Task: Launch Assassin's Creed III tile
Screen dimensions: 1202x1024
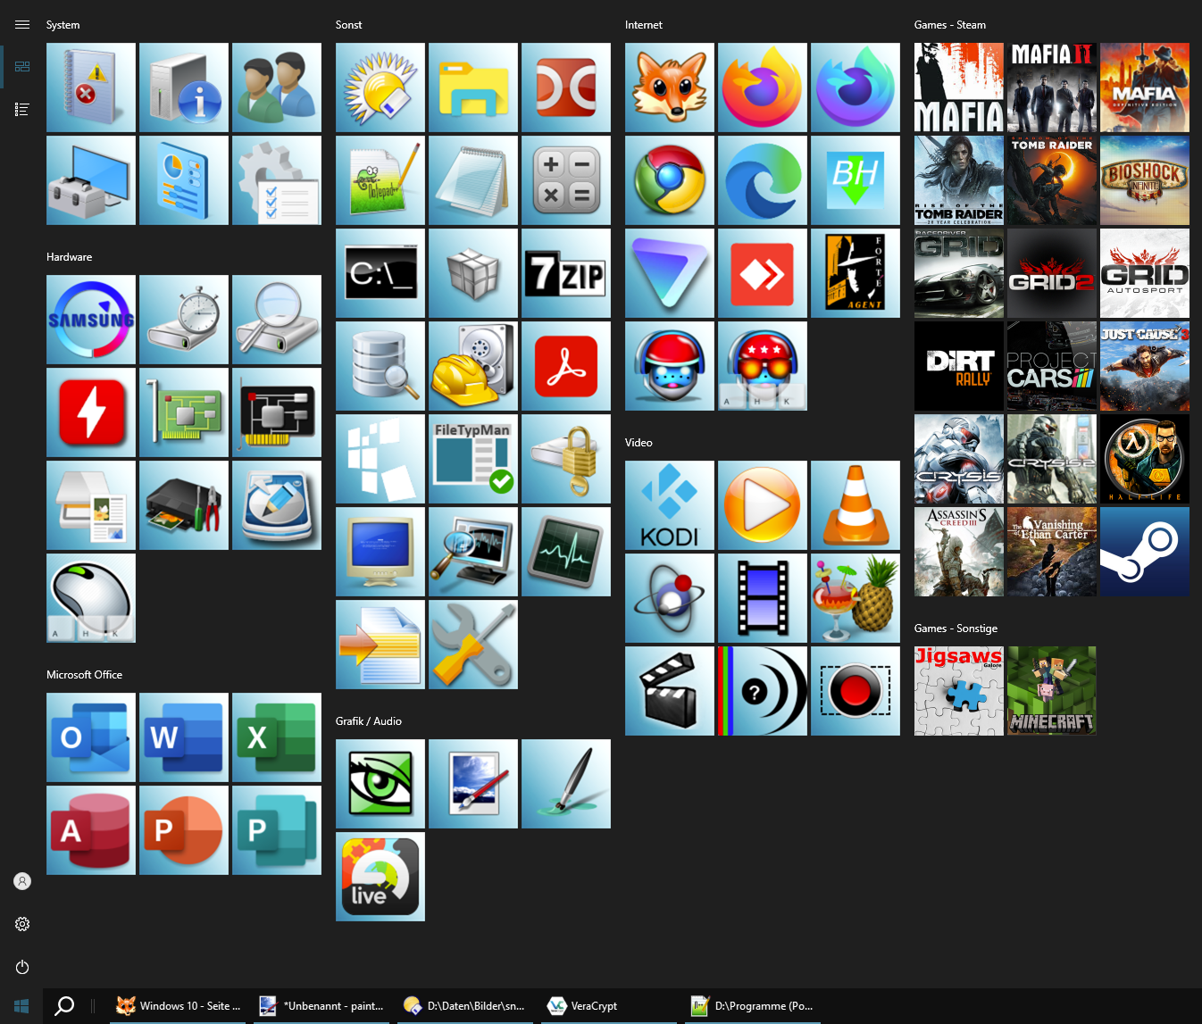Action: [959, 552]
